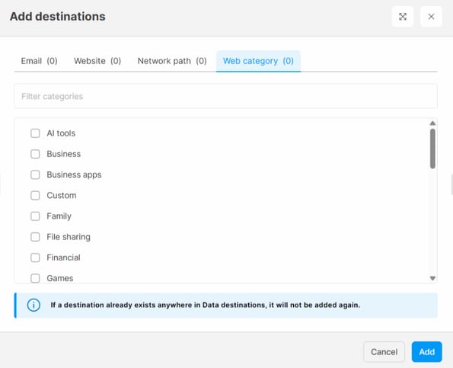Viewport: 453px width, 368px height.
Task: Click the scrollbar down arrow
Action: 432,278
